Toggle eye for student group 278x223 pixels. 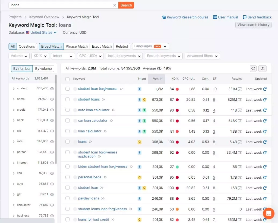[52, 88]
